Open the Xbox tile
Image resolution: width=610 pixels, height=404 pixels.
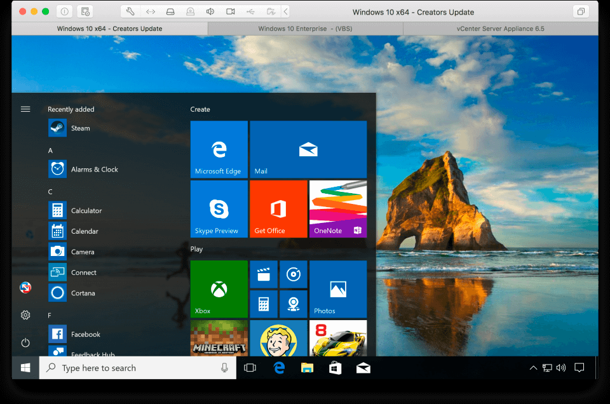pyautogui.click(x=219, y=289)
